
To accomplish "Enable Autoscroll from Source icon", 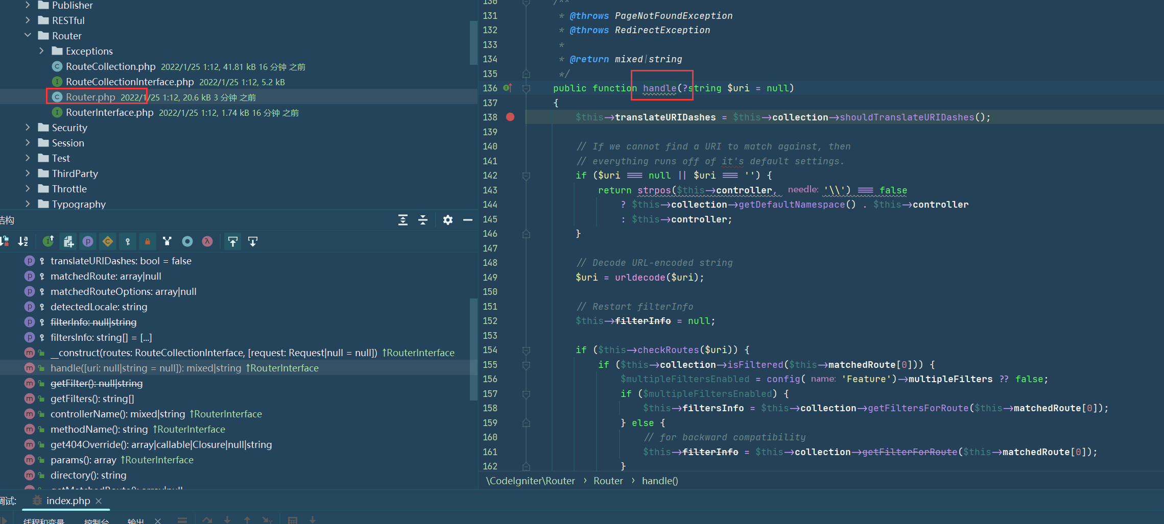I will pos(253,241).
